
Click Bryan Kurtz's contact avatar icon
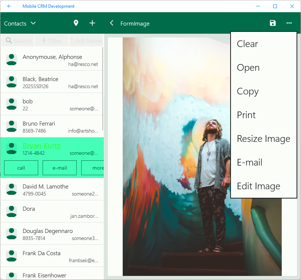click(11, 149)
